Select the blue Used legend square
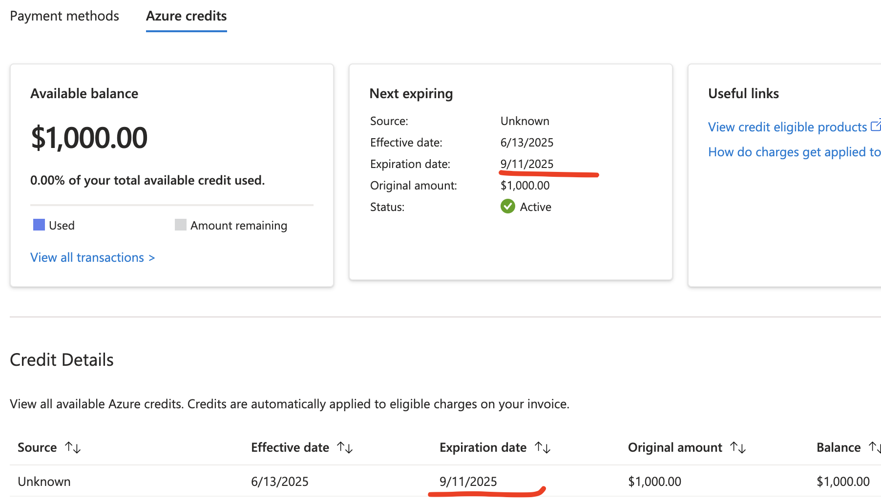The width and height of the screenshot is (881, 504). click(x=38, y=225)
